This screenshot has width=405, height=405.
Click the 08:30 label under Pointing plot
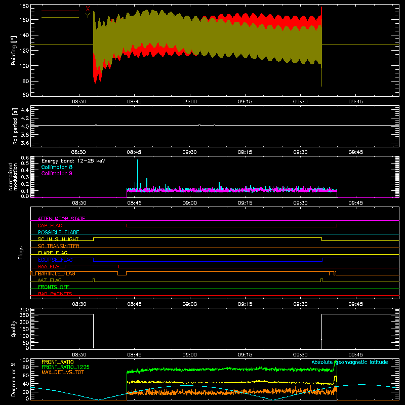79,102
